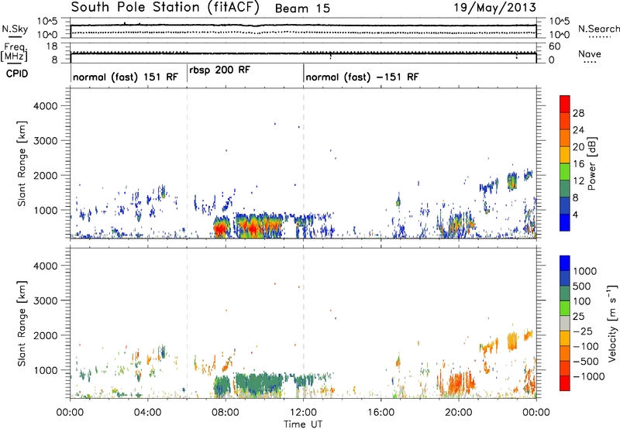Click the '16:00' time axis label
This screenshot has height=429, width=620.
381,413
